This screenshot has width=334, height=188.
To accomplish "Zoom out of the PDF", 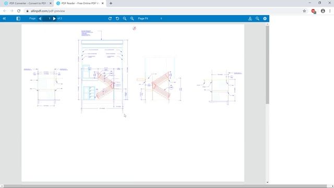I will point(125,19).
